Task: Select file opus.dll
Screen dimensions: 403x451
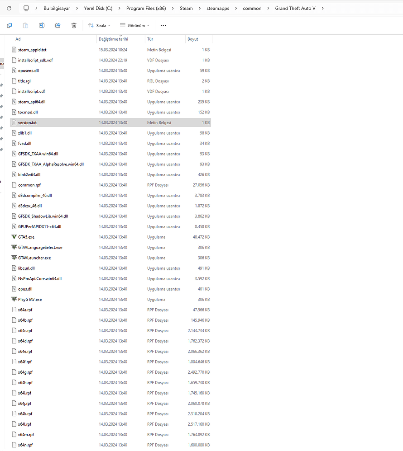Action: pyautogui.click(x=110, y=289)
